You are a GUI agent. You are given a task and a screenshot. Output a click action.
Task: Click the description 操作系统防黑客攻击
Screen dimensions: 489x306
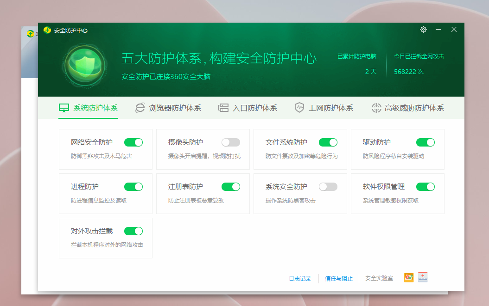coord(290,201)
